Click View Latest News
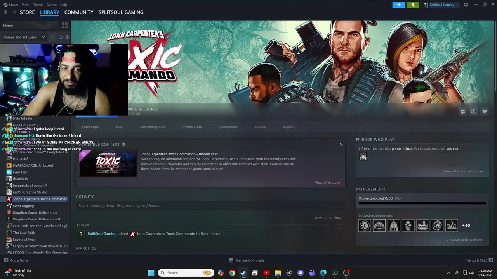Viewport: 497px width, 279px height. [328, 218]
